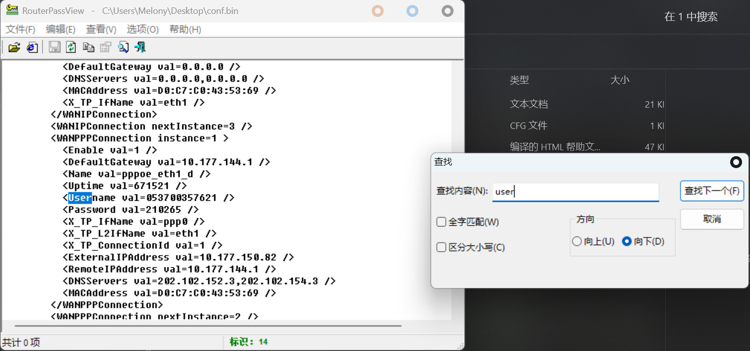Click the 查找内容 text input field
Image resolution: width=750 pixels, height=351 pixels.
tap(575, 192)
